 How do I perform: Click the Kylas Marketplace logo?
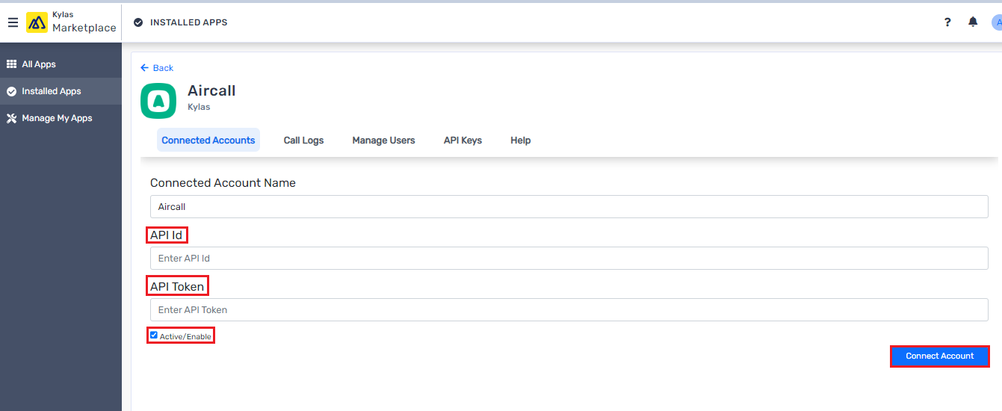pos(37,22)
